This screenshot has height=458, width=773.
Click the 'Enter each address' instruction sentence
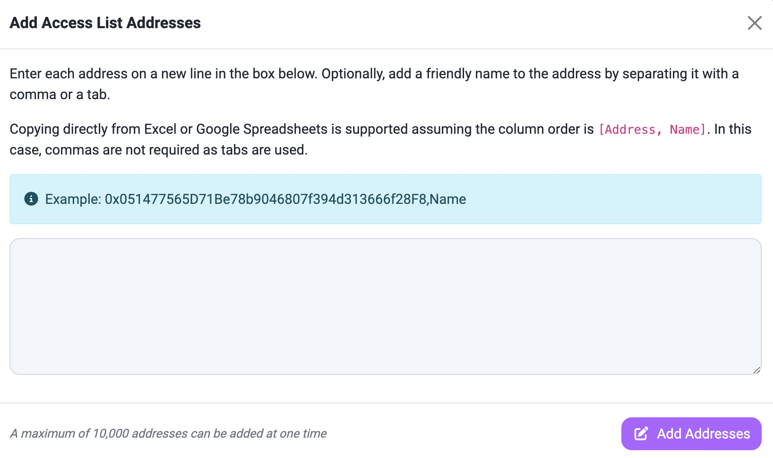164,74
